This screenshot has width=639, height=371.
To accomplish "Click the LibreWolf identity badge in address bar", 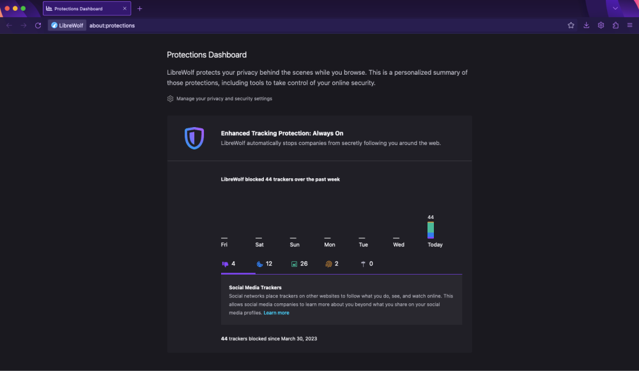I will [x=67, y=26].
